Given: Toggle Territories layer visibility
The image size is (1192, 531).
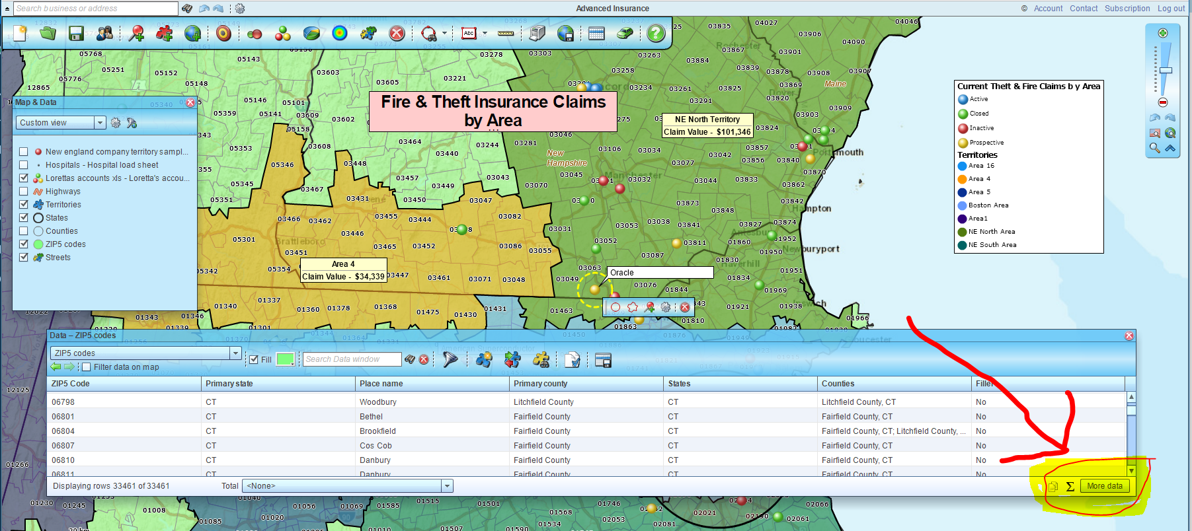Looking at the screenshot, I should tap(24, 205).
